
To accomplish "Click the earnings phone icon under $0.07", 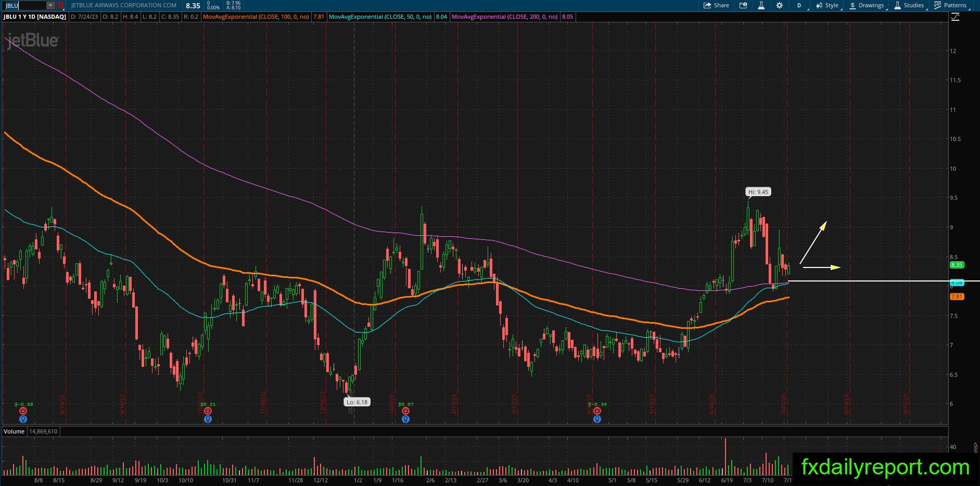I will tap(405, 411).
